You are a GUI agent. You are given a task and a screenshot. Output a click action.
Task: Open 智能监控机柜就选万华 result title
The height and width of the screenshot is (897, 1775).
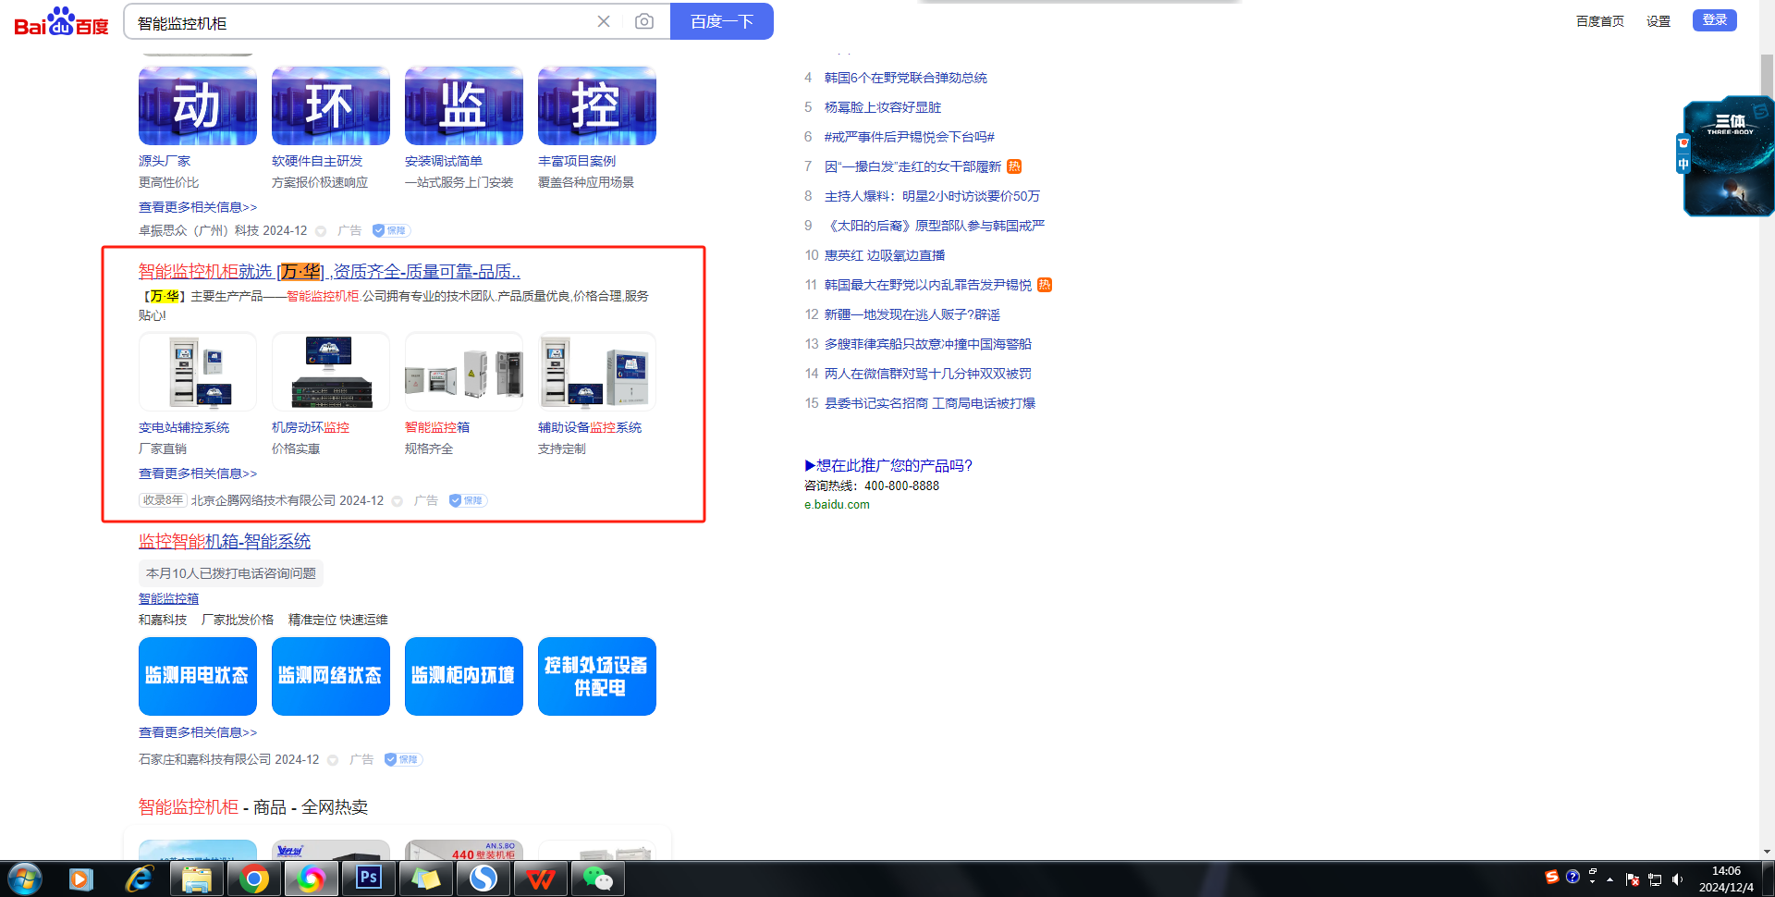(329, 272)
